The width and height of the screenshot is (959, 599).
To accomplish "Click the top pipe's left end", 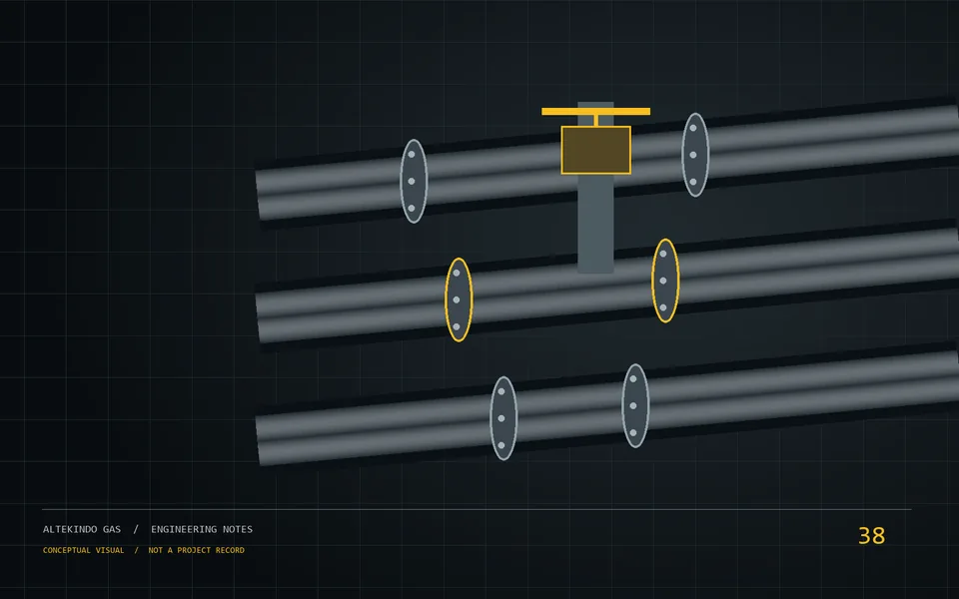I will pyautogui.click(x=269, y=195).
